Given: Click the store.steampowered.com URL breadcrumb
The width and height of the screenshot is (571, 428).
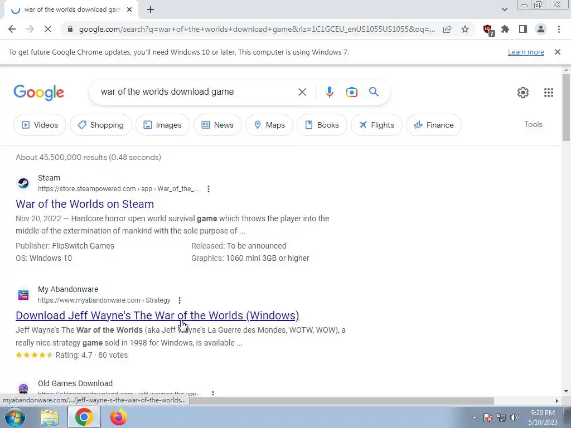Looking at the screenshot, I should pos(118,189).
